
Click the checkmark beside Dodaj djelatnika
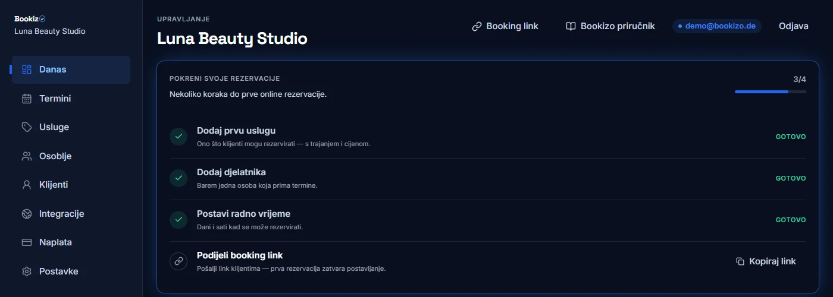(178, 178)
